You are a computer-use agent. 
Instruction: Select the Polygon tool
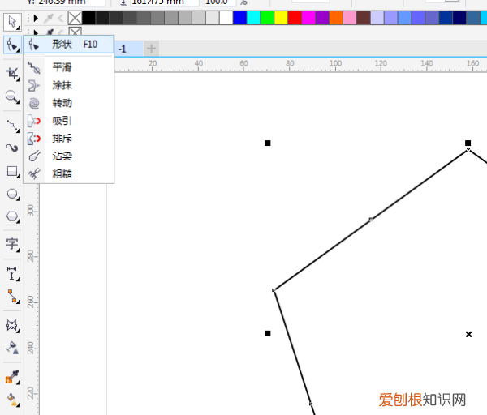(12, 216)
